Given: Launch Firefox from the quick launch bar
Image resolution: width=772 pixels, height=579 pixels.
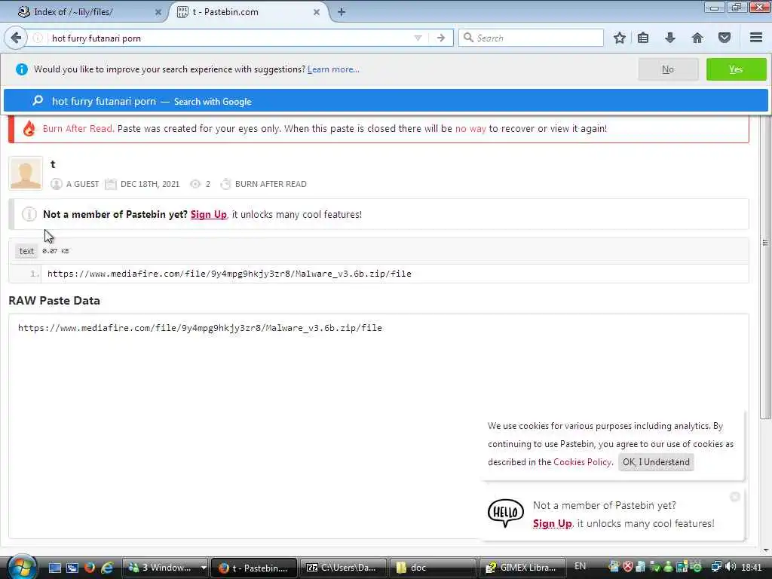Looking at the screenshot, I should [90, 568].
